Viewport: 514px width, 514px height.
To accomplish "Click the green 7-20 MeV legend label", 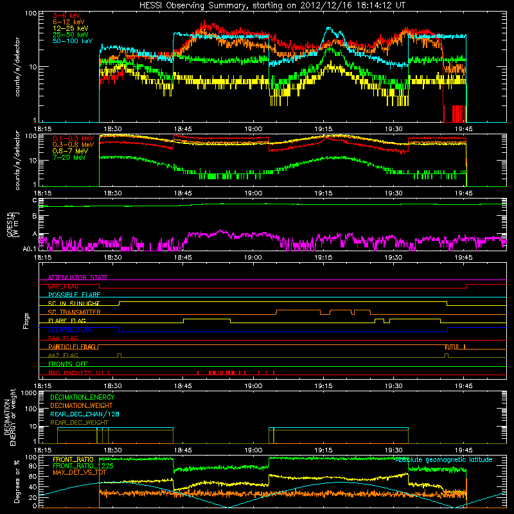I will pos(69,157).
